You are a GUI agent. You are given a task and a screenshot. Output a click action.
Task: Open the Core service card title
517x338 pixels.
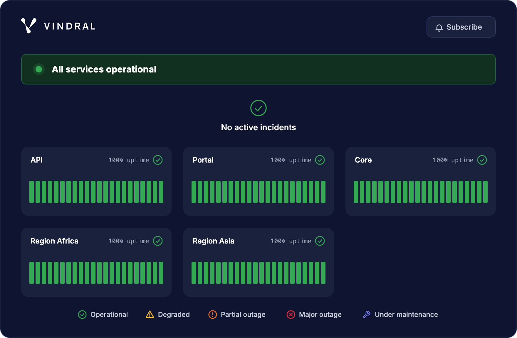click(x=363, y=160)
